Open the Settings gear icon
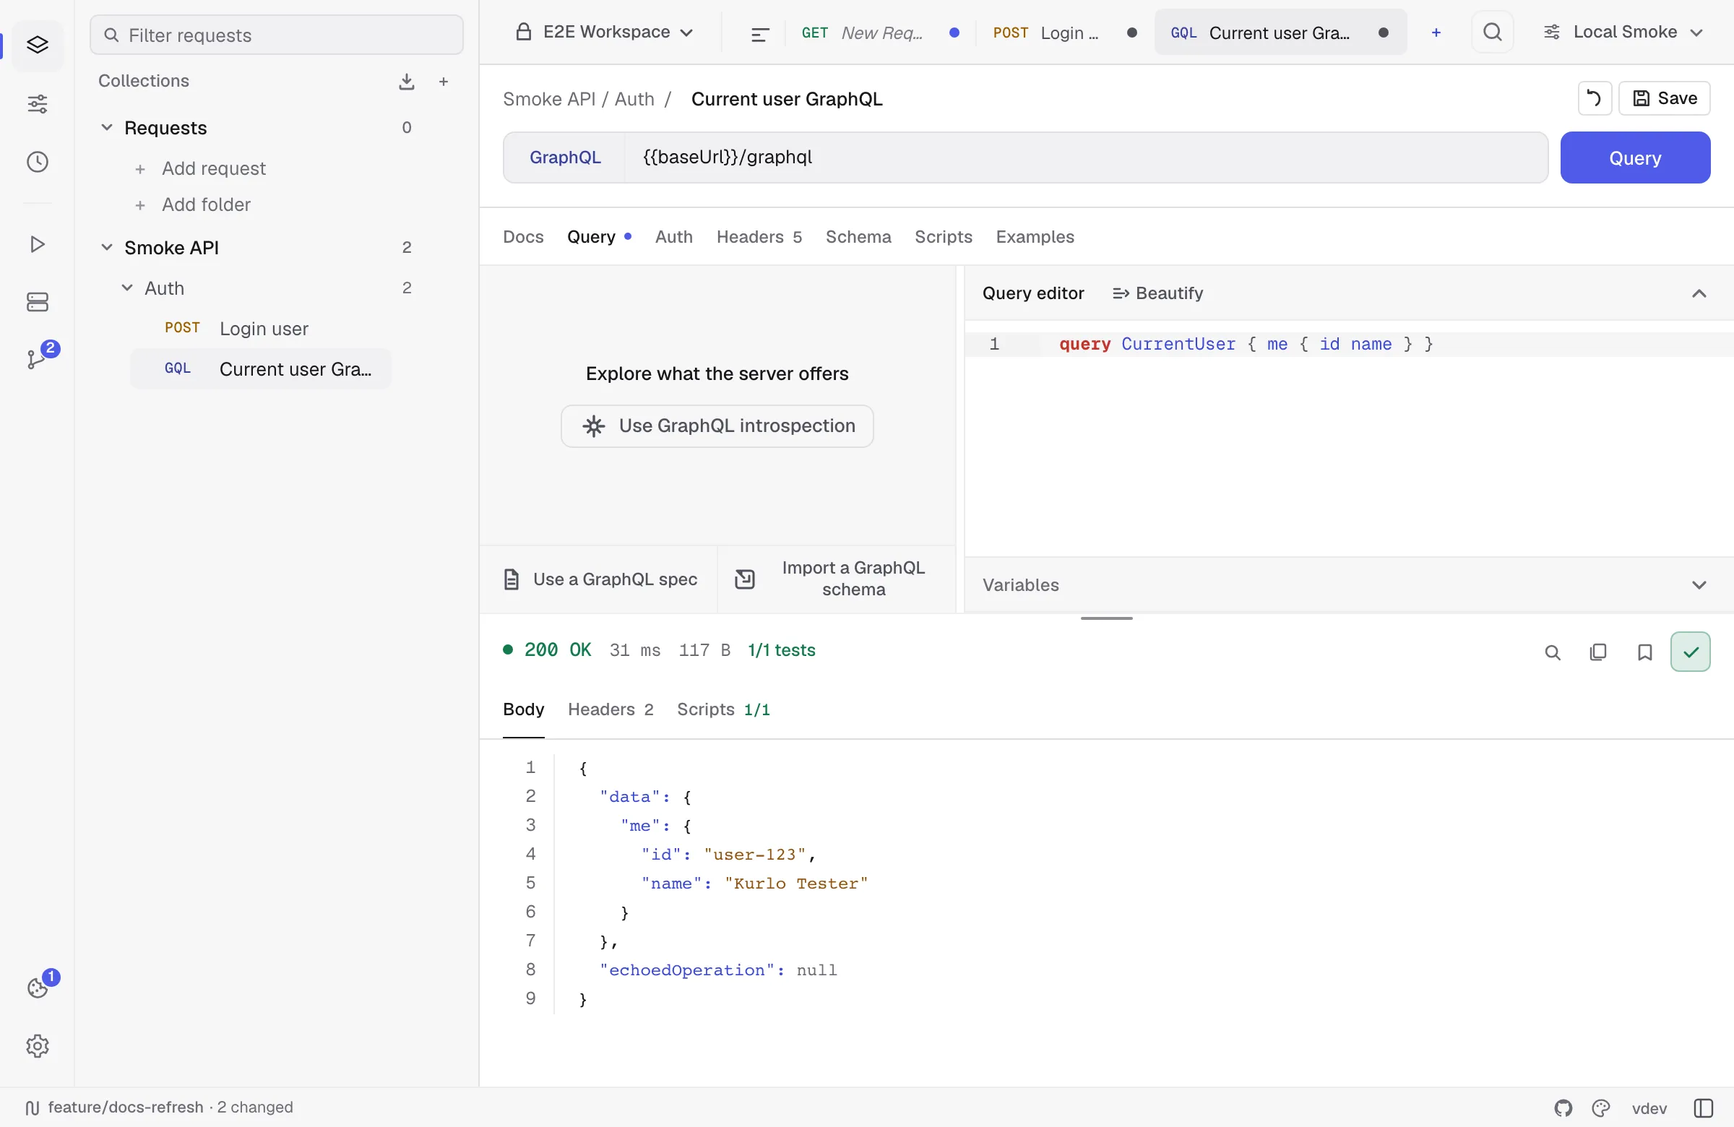Image resolution: width=1734 pixels, height=1127 pixels. (37, 1045)
